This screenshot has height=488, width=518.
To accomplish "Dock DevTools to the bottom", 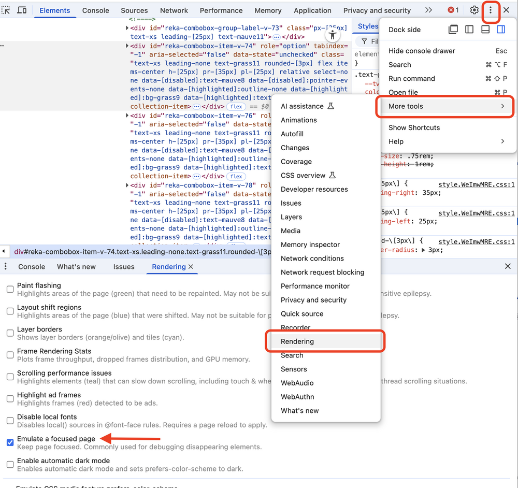I will (485, 30).
